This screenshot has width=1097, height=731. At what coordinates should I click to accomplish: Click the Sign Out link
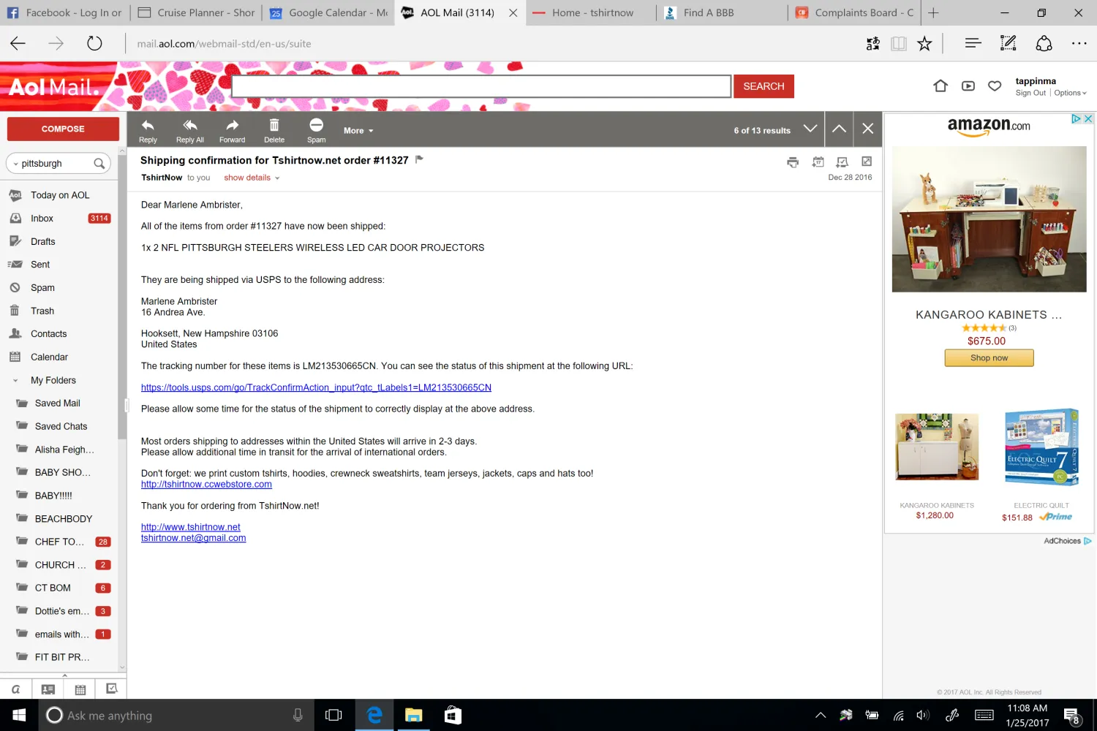point(1030,93)
